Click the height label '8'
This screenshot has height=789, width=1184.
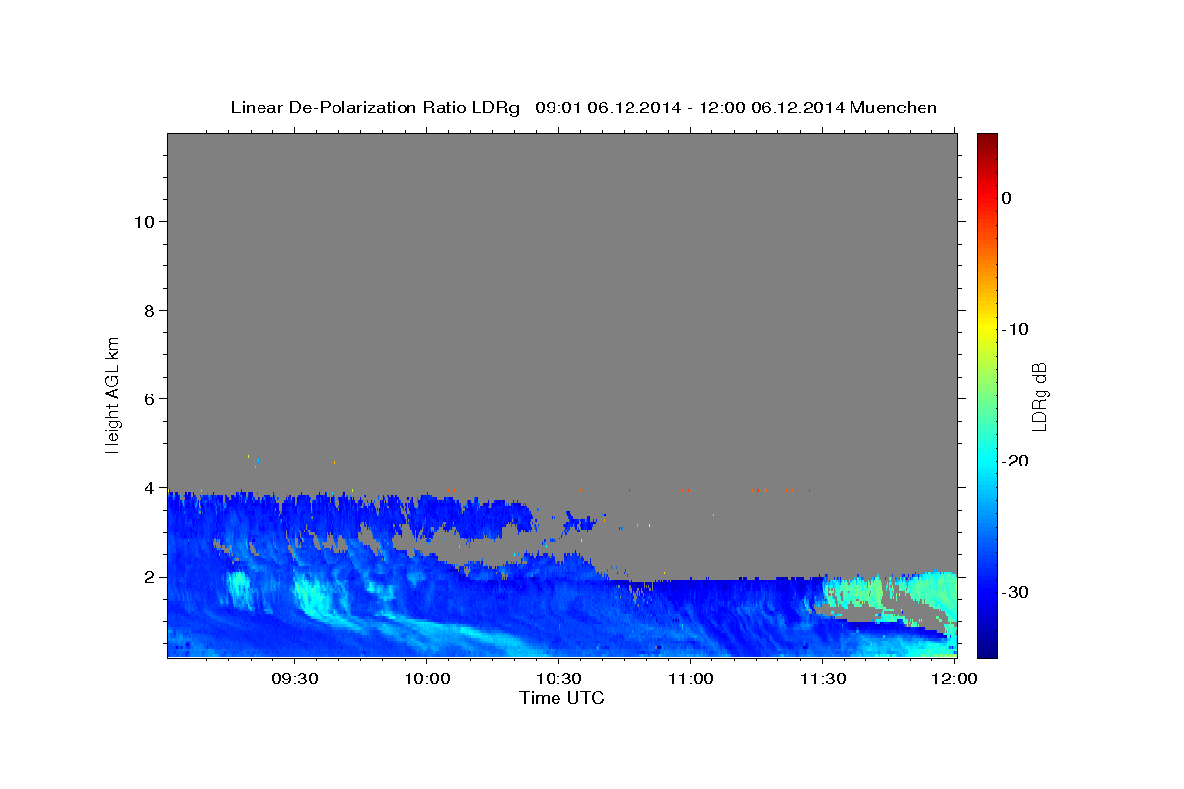point(147,310)
